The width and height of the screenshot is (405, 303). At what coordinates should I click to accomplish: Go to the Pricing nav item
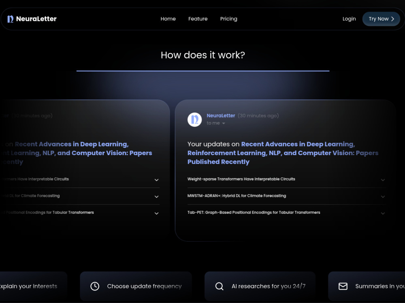(228, 19)
